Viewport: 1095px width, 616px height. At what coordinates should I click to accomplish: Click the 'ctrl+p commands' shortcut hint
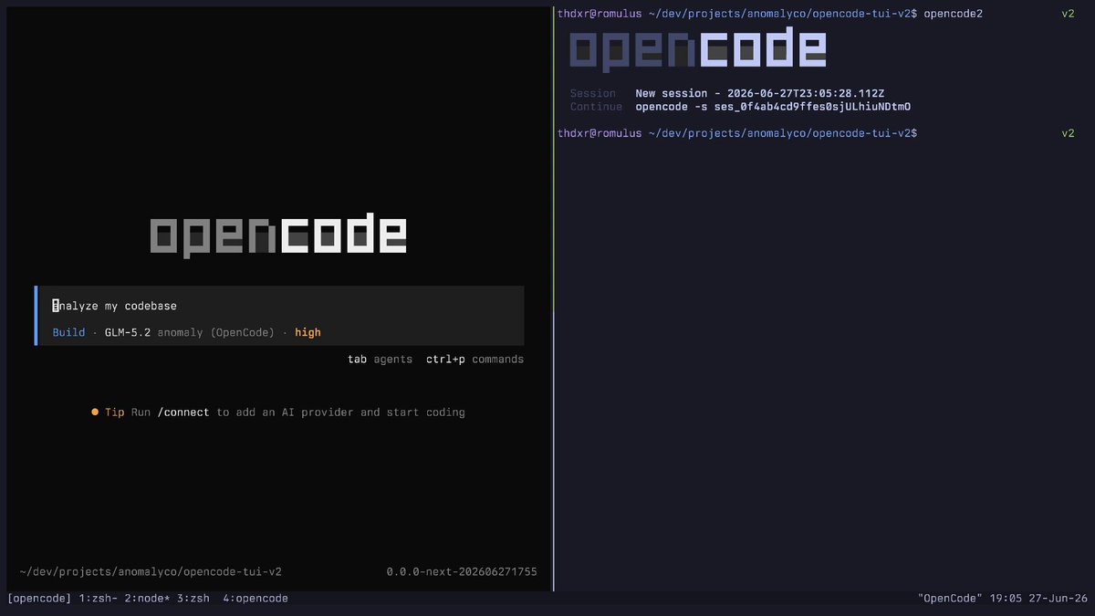[x=474, y=360]
